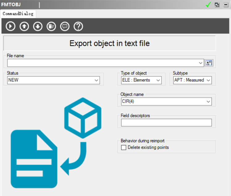Switch to the CommandDialog tab
The image size is (231, 196).
(x=18, y=14)
